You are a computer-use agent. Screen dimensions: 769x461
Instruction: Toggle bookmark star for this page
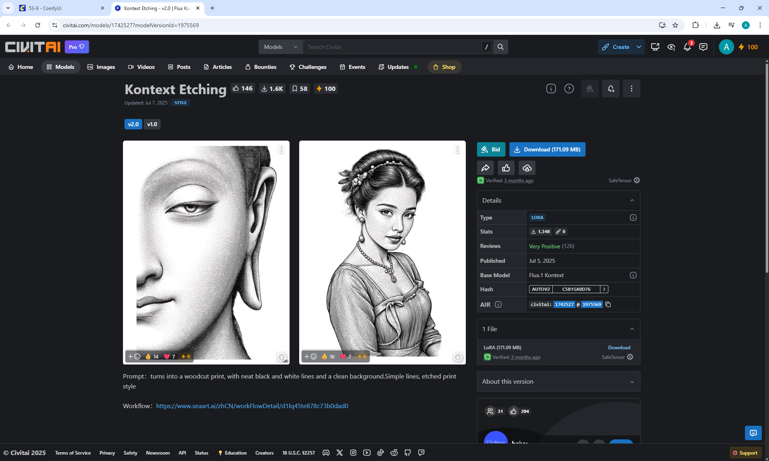click(675, 25)
